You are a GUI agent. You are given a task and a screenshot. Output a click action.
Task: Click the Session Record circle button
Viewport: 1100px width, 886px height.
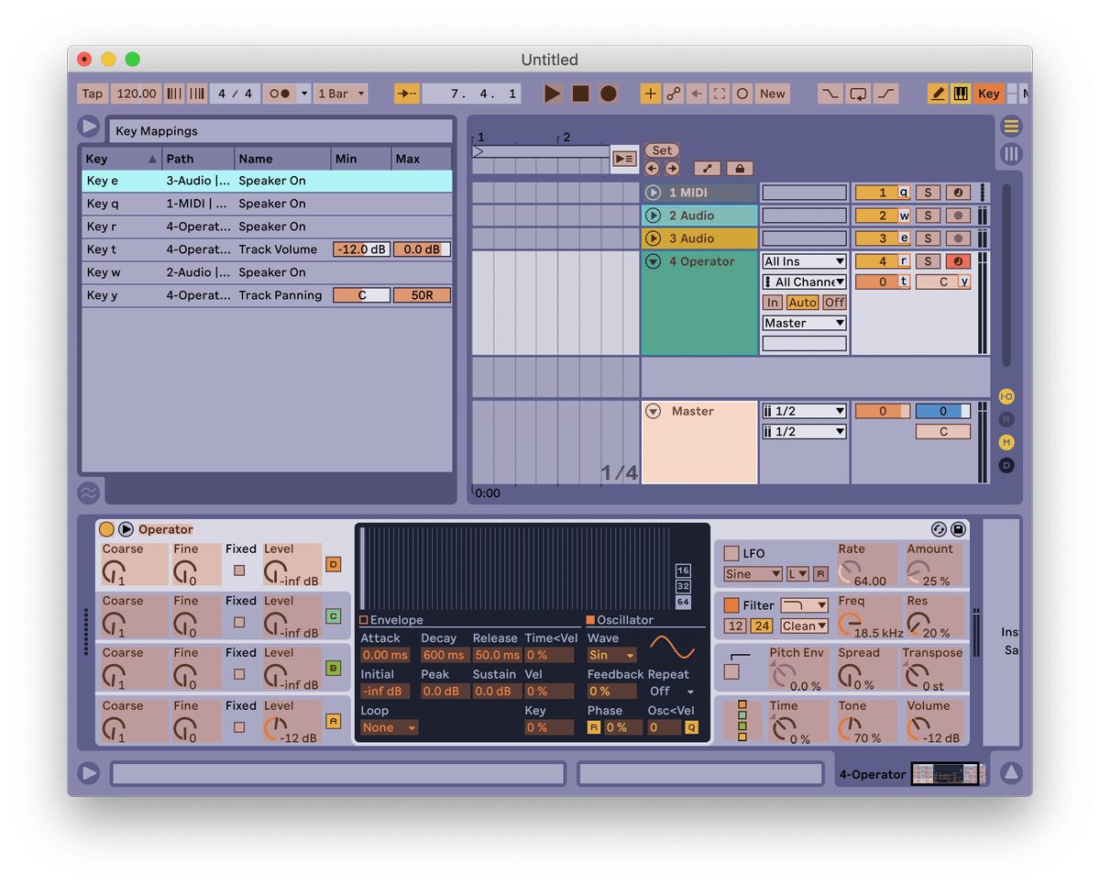click(742, 94)
